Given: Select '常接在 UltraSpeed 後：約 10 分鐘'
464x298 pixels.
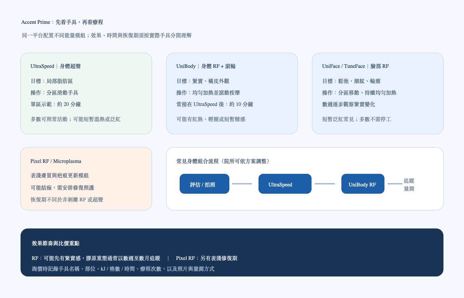Looking at the screenshot, I should click(215, 104).
